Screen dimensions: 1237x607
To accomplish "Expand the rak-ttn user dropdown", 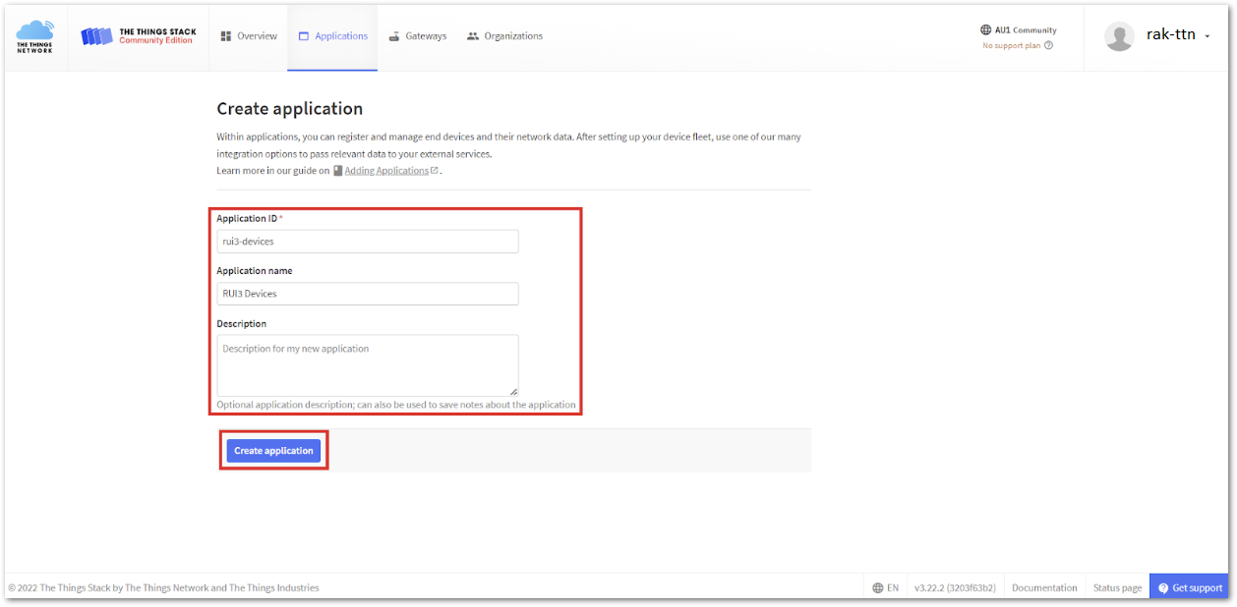I will pos(1207,36).
